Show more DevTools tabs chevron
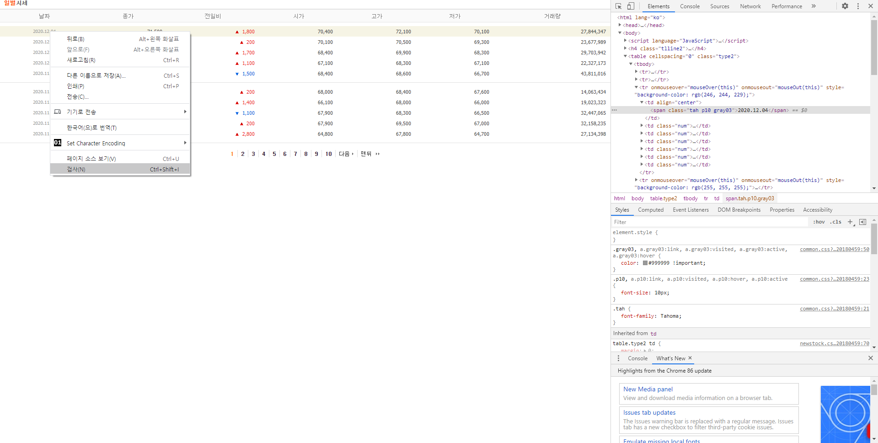The image size is (878, 443). click(814, 6)
